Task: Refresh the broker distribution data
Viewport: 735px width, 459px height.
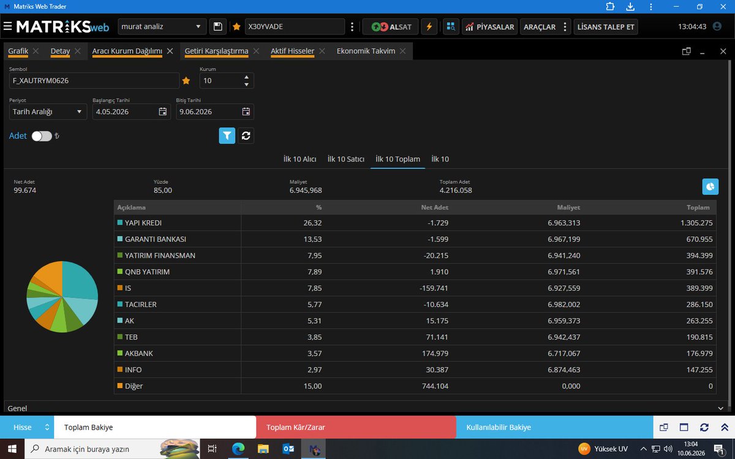Action: point(246,136)
